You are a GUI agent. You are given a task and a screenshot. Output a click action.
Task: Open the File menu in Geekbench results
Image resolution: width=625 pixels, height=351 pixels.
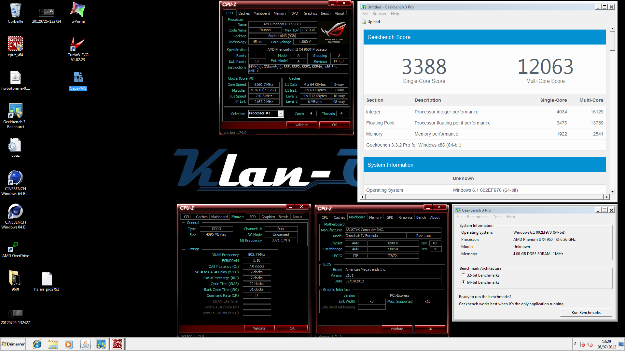click(365, 14)
